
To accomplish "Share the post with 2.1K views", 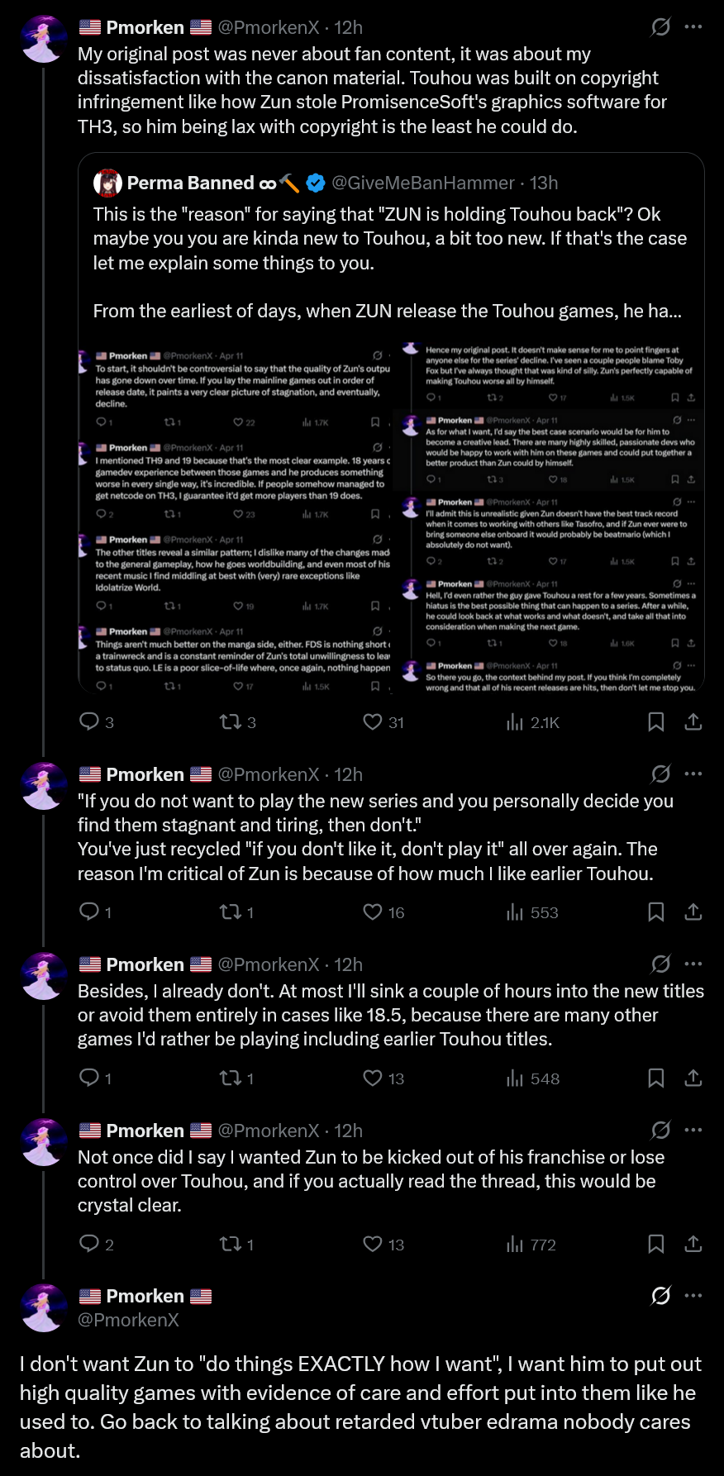I will pos(693,722).
